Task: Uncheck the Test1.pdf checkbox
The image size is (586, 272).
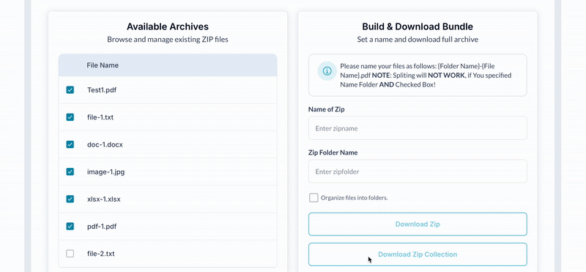Action: tap(70, 89)
